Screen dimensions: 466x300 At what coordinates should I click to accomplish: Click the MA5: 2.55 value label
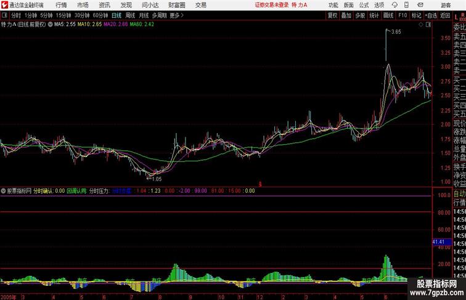pyautogui.click(x=65, y=25)
